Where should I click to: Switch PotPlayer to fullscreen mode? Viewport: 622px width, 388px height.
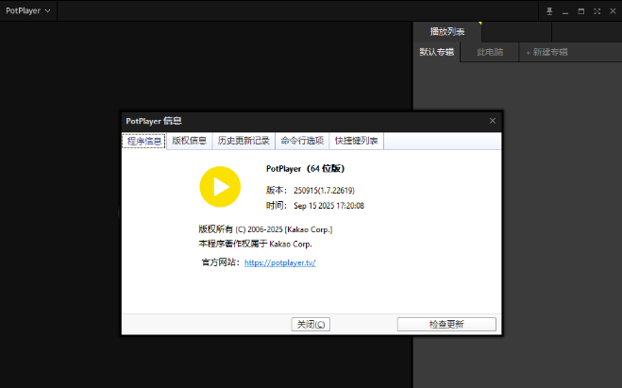point(596,11)
